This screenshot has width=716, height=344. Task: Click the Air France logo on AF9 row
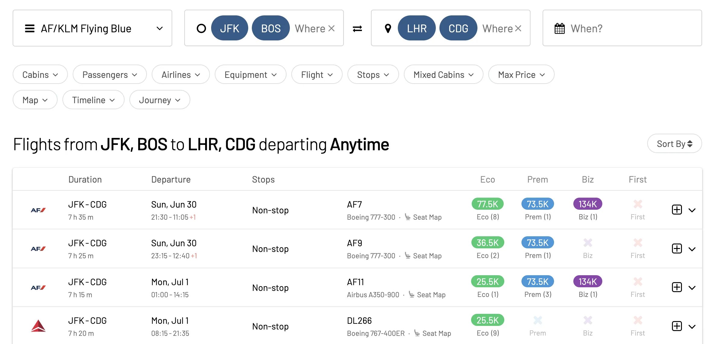tap(38, 249)
